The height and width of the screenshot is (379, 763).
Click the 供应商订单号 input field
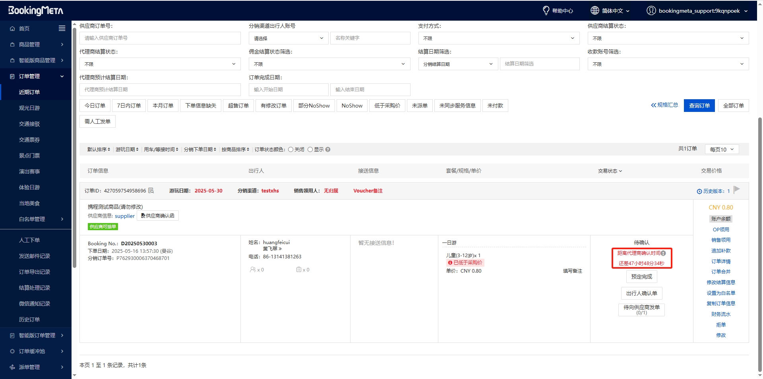160,38
